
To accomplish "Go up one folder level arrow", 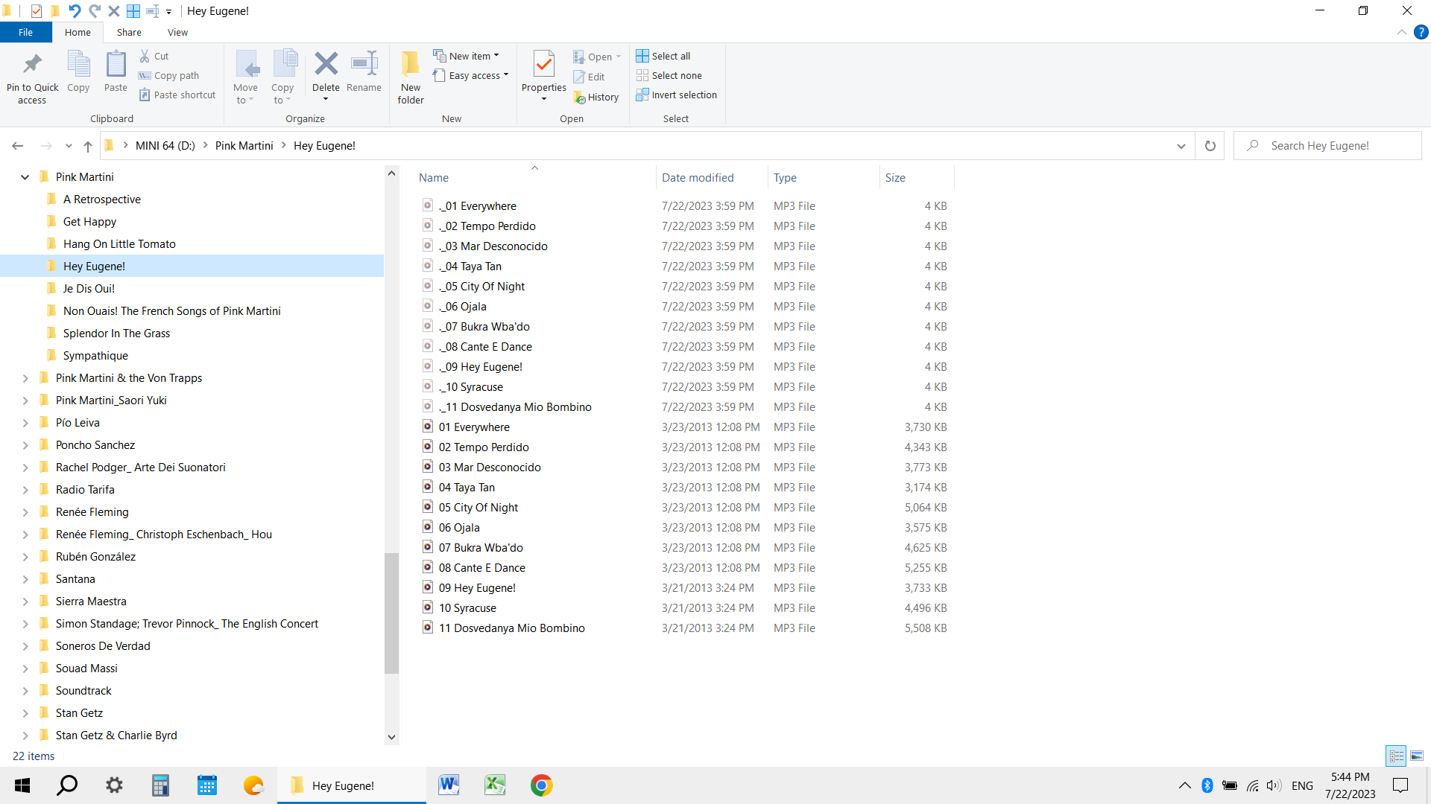I will click(88, 146).
